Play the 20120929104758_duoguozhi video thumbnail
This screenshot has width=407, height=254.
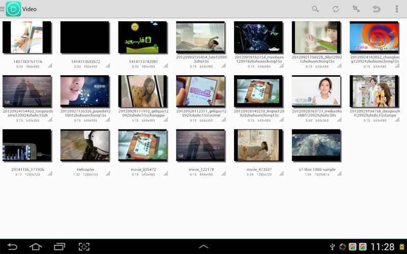coord(374,91)
